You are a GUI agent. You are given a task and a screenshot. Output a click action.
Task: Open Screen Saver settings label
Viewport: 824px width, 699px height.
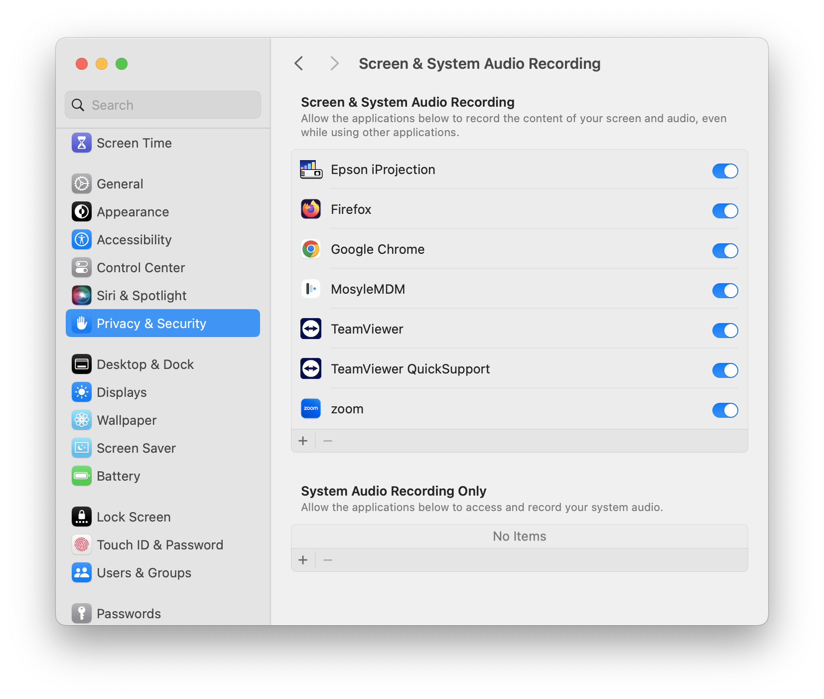coord(136,448)
